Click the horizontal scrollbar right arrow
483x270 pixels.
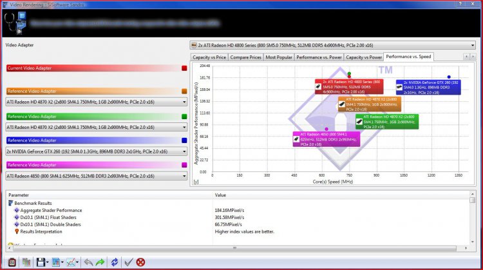point(466,248)
